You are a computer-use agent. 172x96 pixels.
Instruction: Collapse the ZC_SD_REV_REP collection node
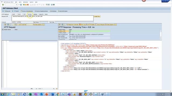pos(64,59)
